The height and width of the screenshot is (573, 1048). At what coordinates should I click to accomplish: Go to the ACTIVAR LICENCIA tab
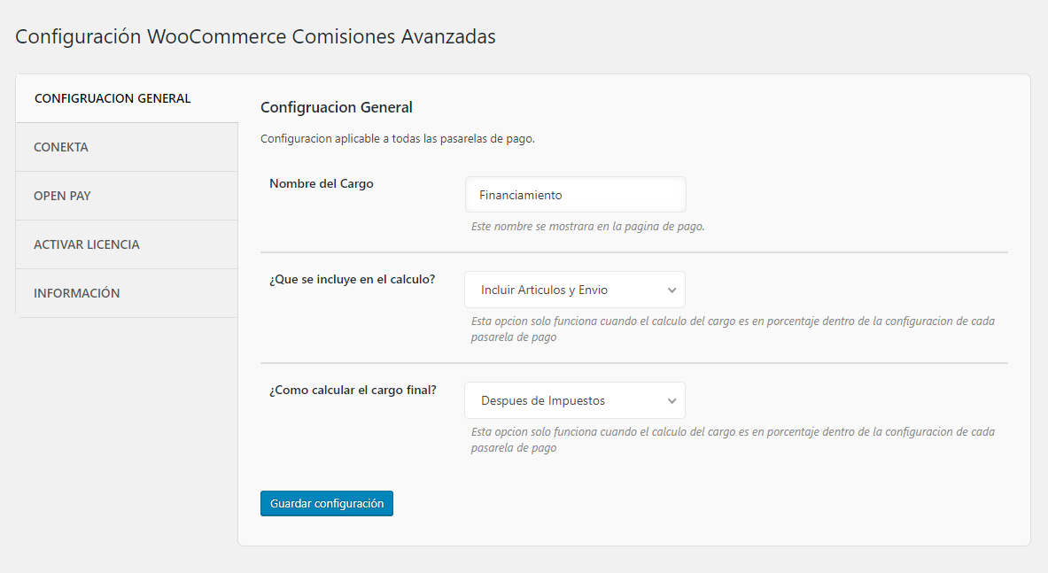(x=87, y=244)
